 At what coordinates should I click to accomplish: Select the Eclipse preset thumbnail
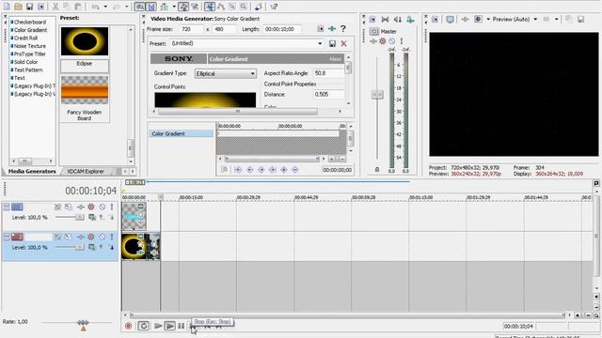click(85, 41)
